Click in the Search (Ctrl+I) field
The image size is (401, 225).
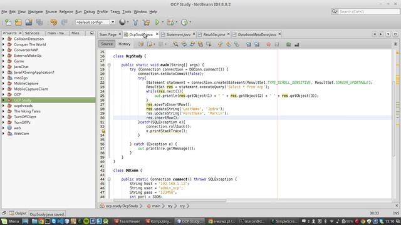tap(368, 11)
